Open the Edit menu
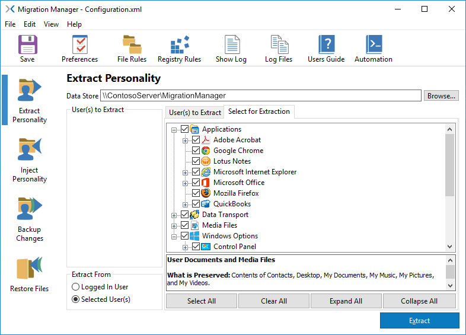This screenshot has height=335, width=466. tap(30, 24)
